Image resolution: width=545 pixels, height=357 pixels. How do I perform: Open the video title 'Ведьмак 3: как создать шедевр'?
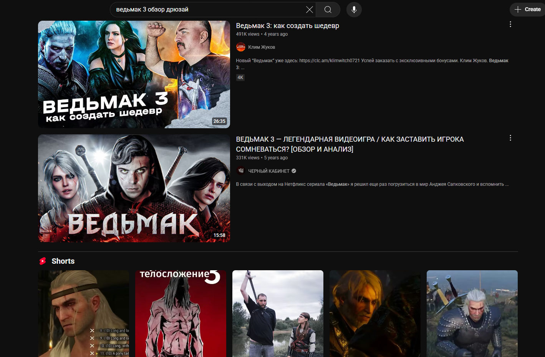click(288, 26)
